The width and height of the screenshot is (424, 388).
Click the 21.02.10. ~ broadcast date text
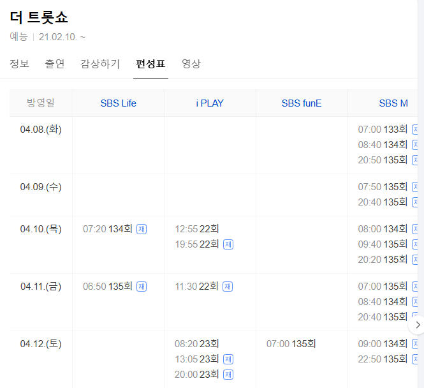pyautogui.click(x=62, y=37)
